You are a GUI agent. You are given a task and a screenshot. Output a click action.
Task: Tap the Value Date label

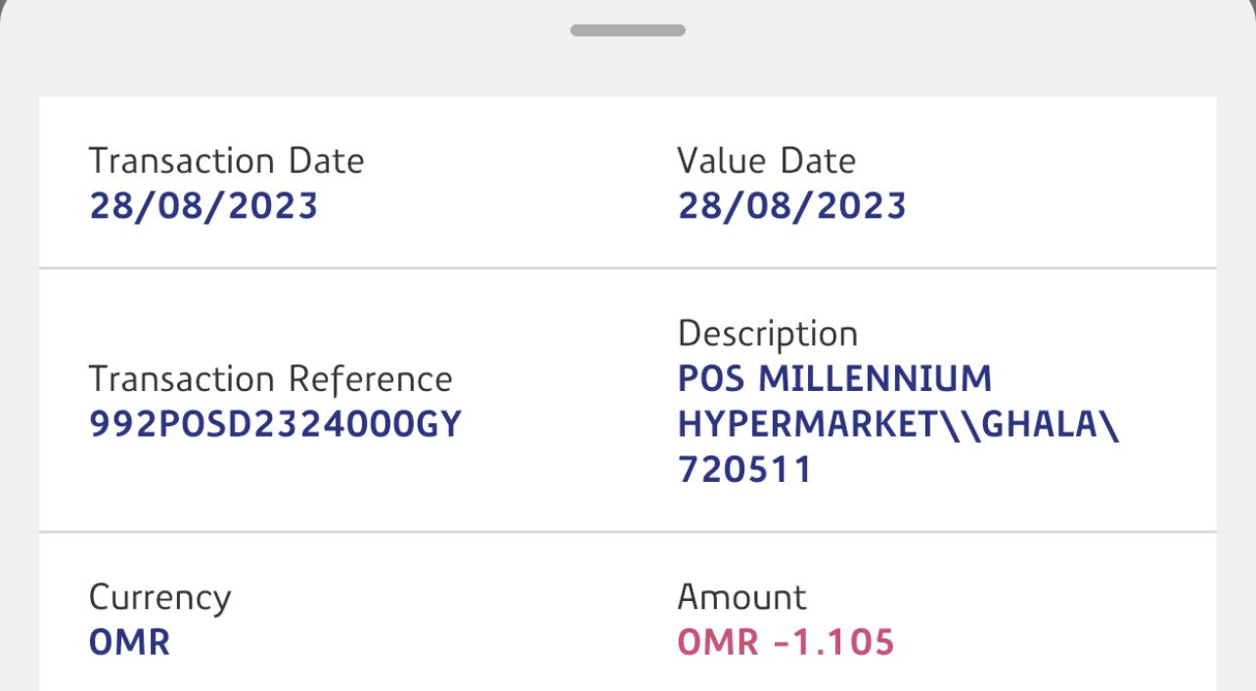tap(766, 160)
